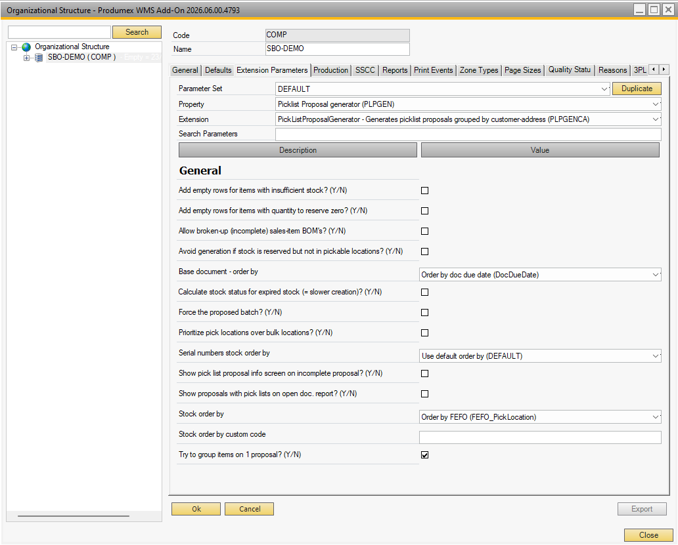Click the 'Serial numbers stock order by' label

224,353
